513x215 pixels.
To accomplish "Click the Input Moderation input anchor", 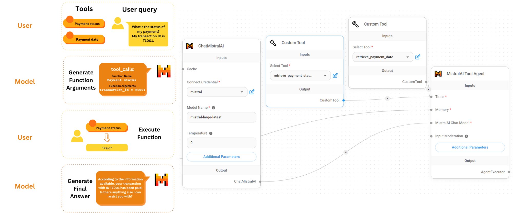I will (431, 136).
